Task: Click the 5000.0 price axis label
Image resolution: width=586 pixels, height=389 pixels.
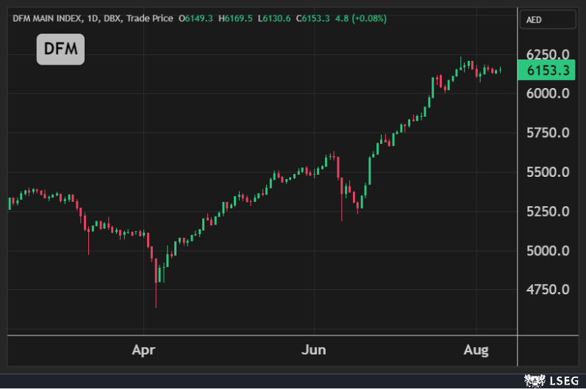Action: [548, 251]
